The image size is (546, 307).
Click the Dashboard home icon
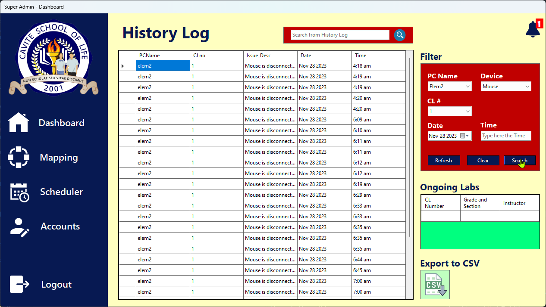click(19, 123)
